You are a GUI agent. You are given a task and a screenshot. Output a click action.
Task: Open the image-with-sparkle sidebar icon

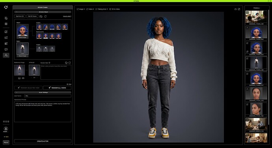(x=6, y=37)
